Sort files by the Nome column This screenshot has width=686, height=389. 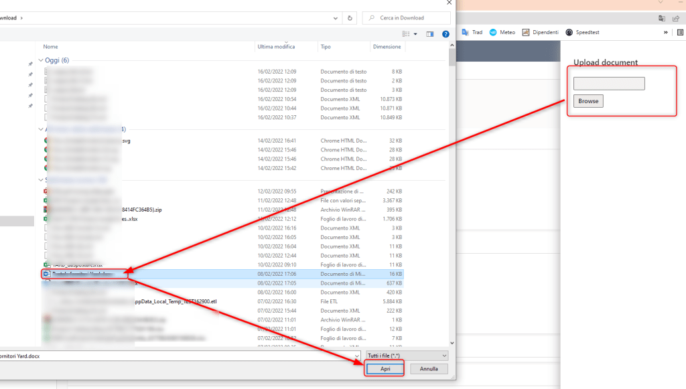click(x=51, y=47)
